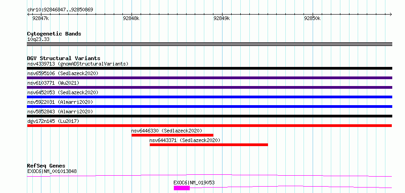This screenshot has width=405, height=193.
Task: Open the DGV Structural Variants track title
Action: coord(64,58)
